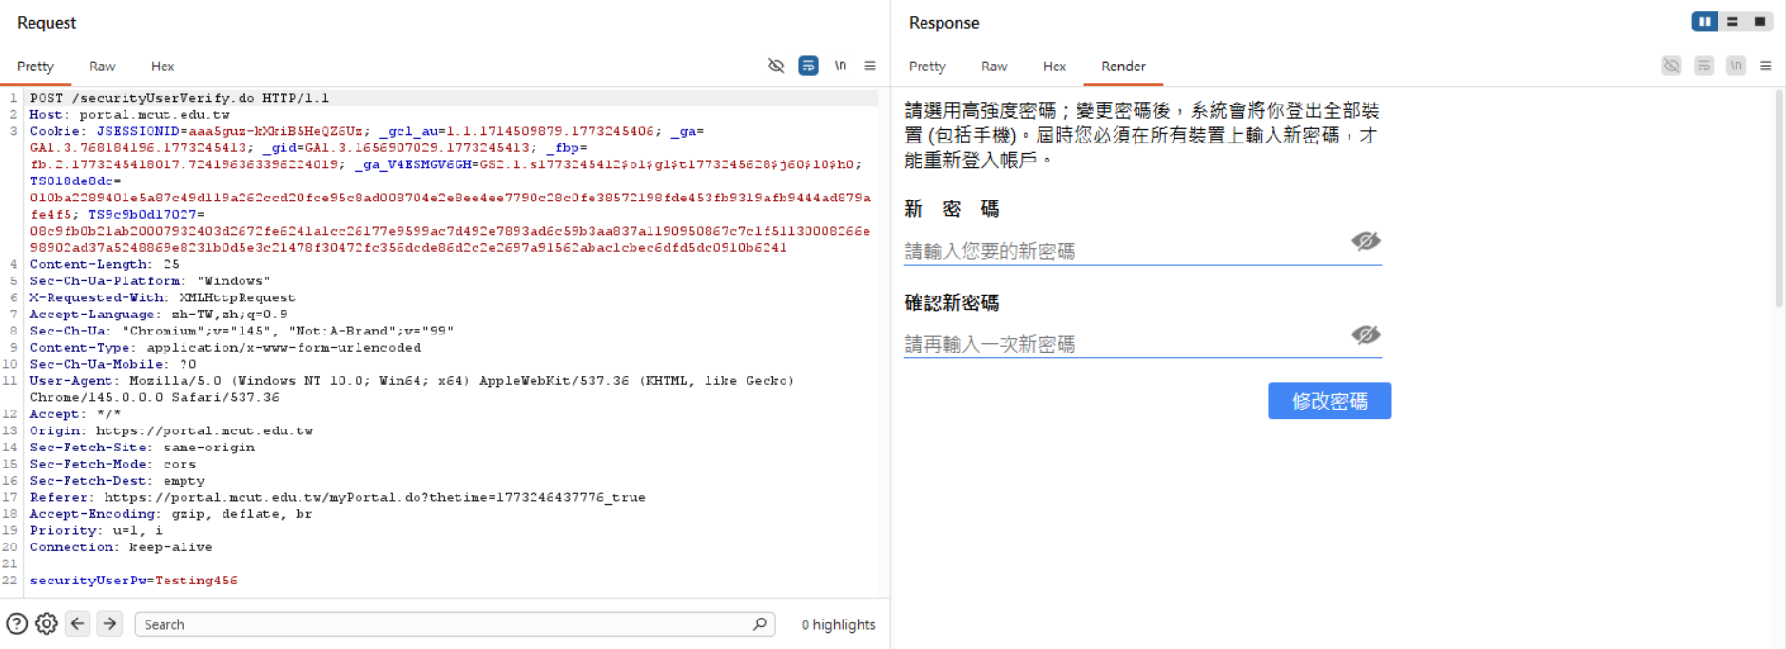Click the Referer header line
This screenshot has height=649, width=1786.
click(338, 497)
